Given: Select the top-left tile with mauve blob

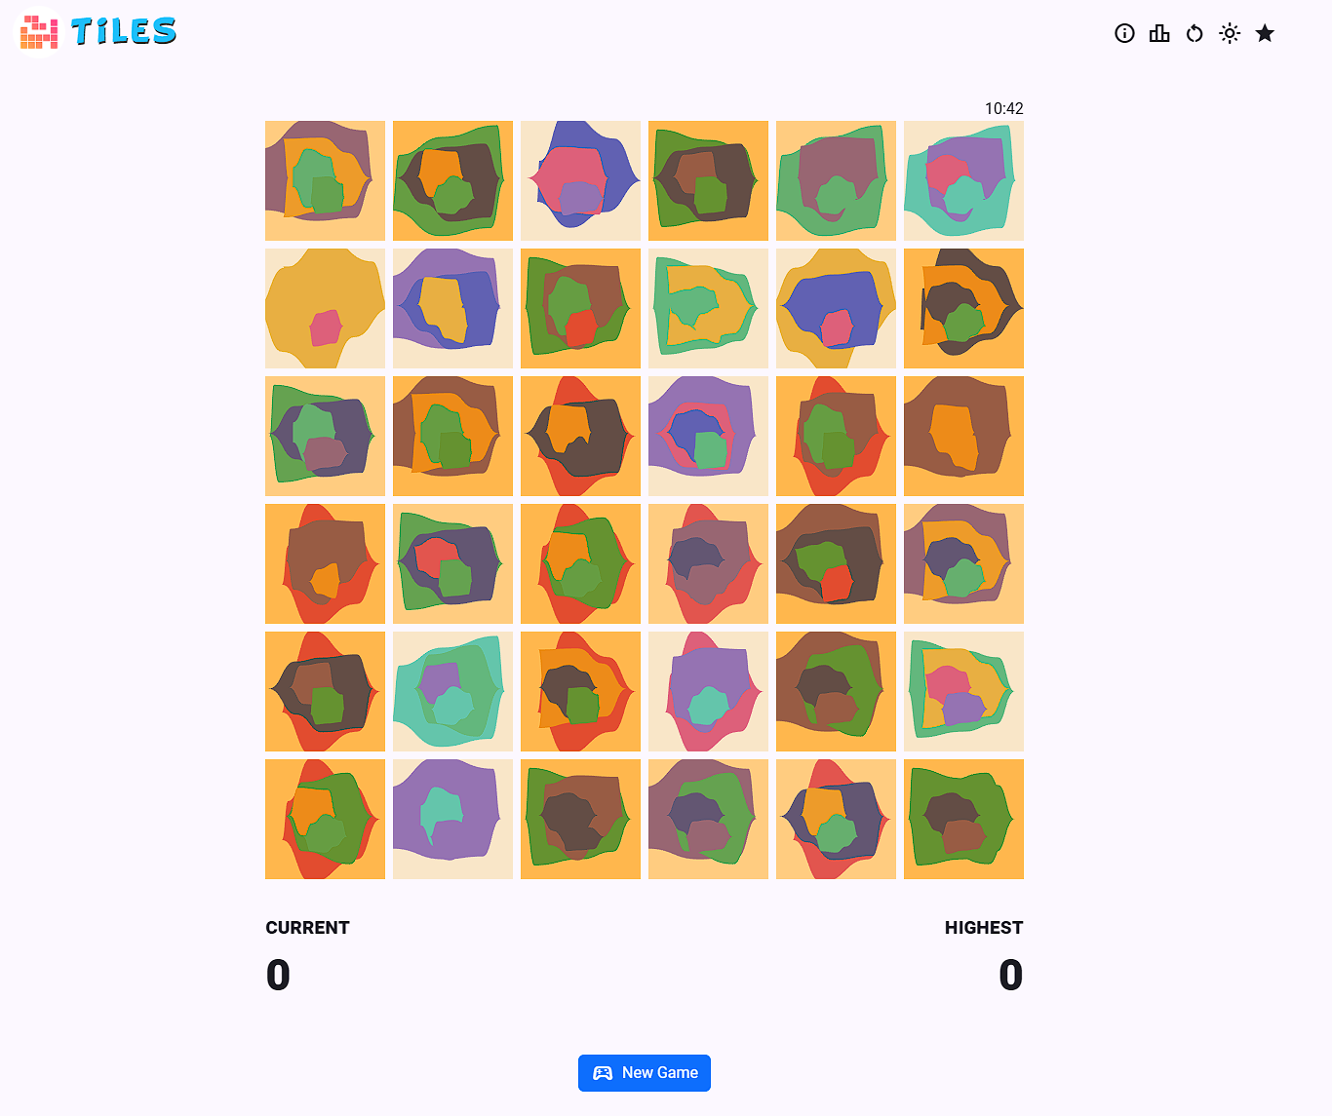Looking at the screenshot, I should click(325, 180).
